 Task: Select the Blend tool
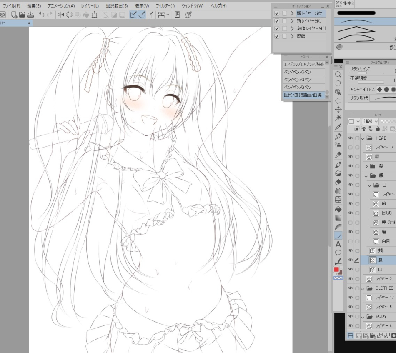pos(338,191)
